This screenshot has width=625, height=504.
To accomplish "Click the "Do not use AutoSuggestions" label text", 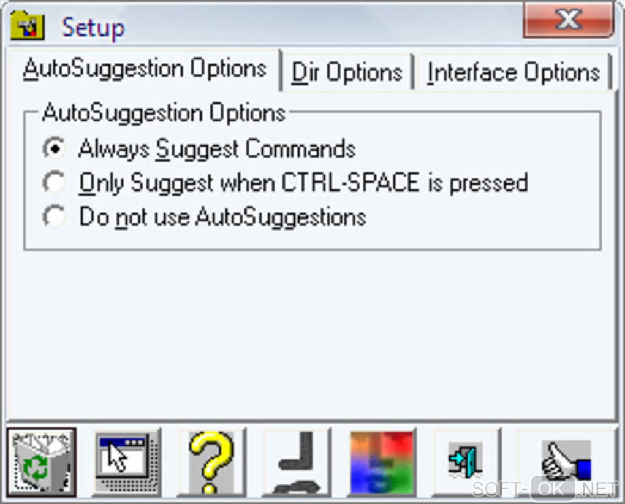I will pyautogui.click(x=222, y=217).
